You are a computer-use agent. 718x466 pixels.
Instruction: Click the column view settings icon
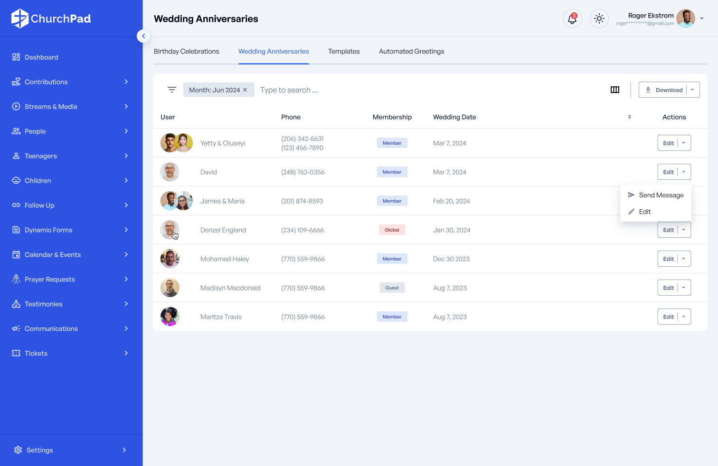coord(614,90)
